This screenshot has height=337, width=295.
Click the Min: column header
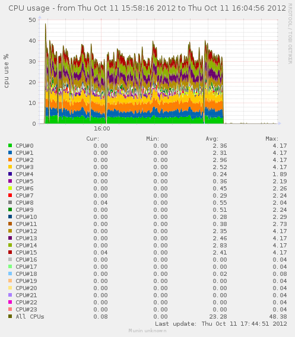tap(153, 139)
